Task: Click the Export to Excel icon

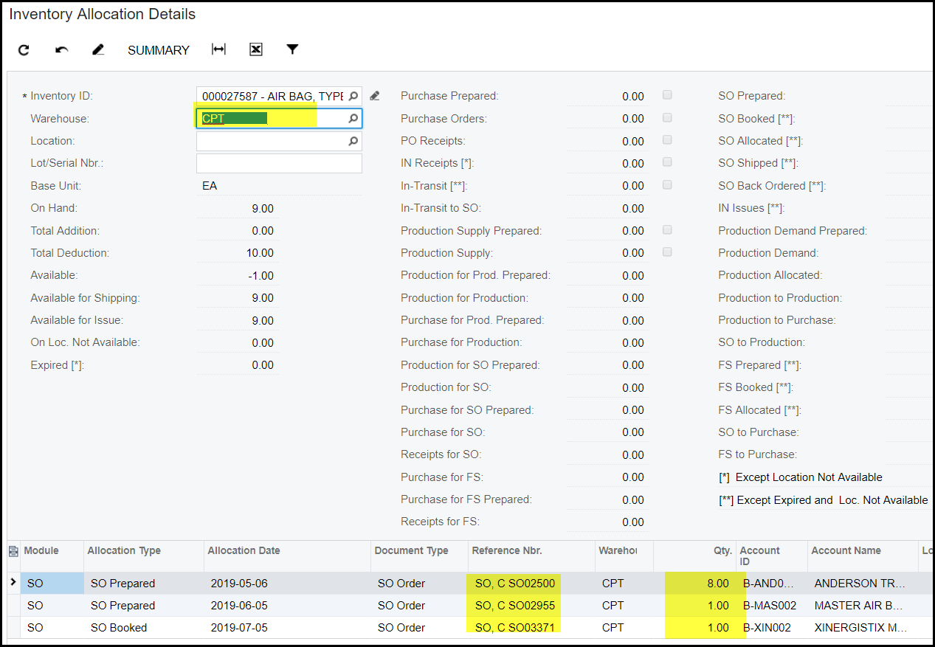Action: click(x=256, y=49)
